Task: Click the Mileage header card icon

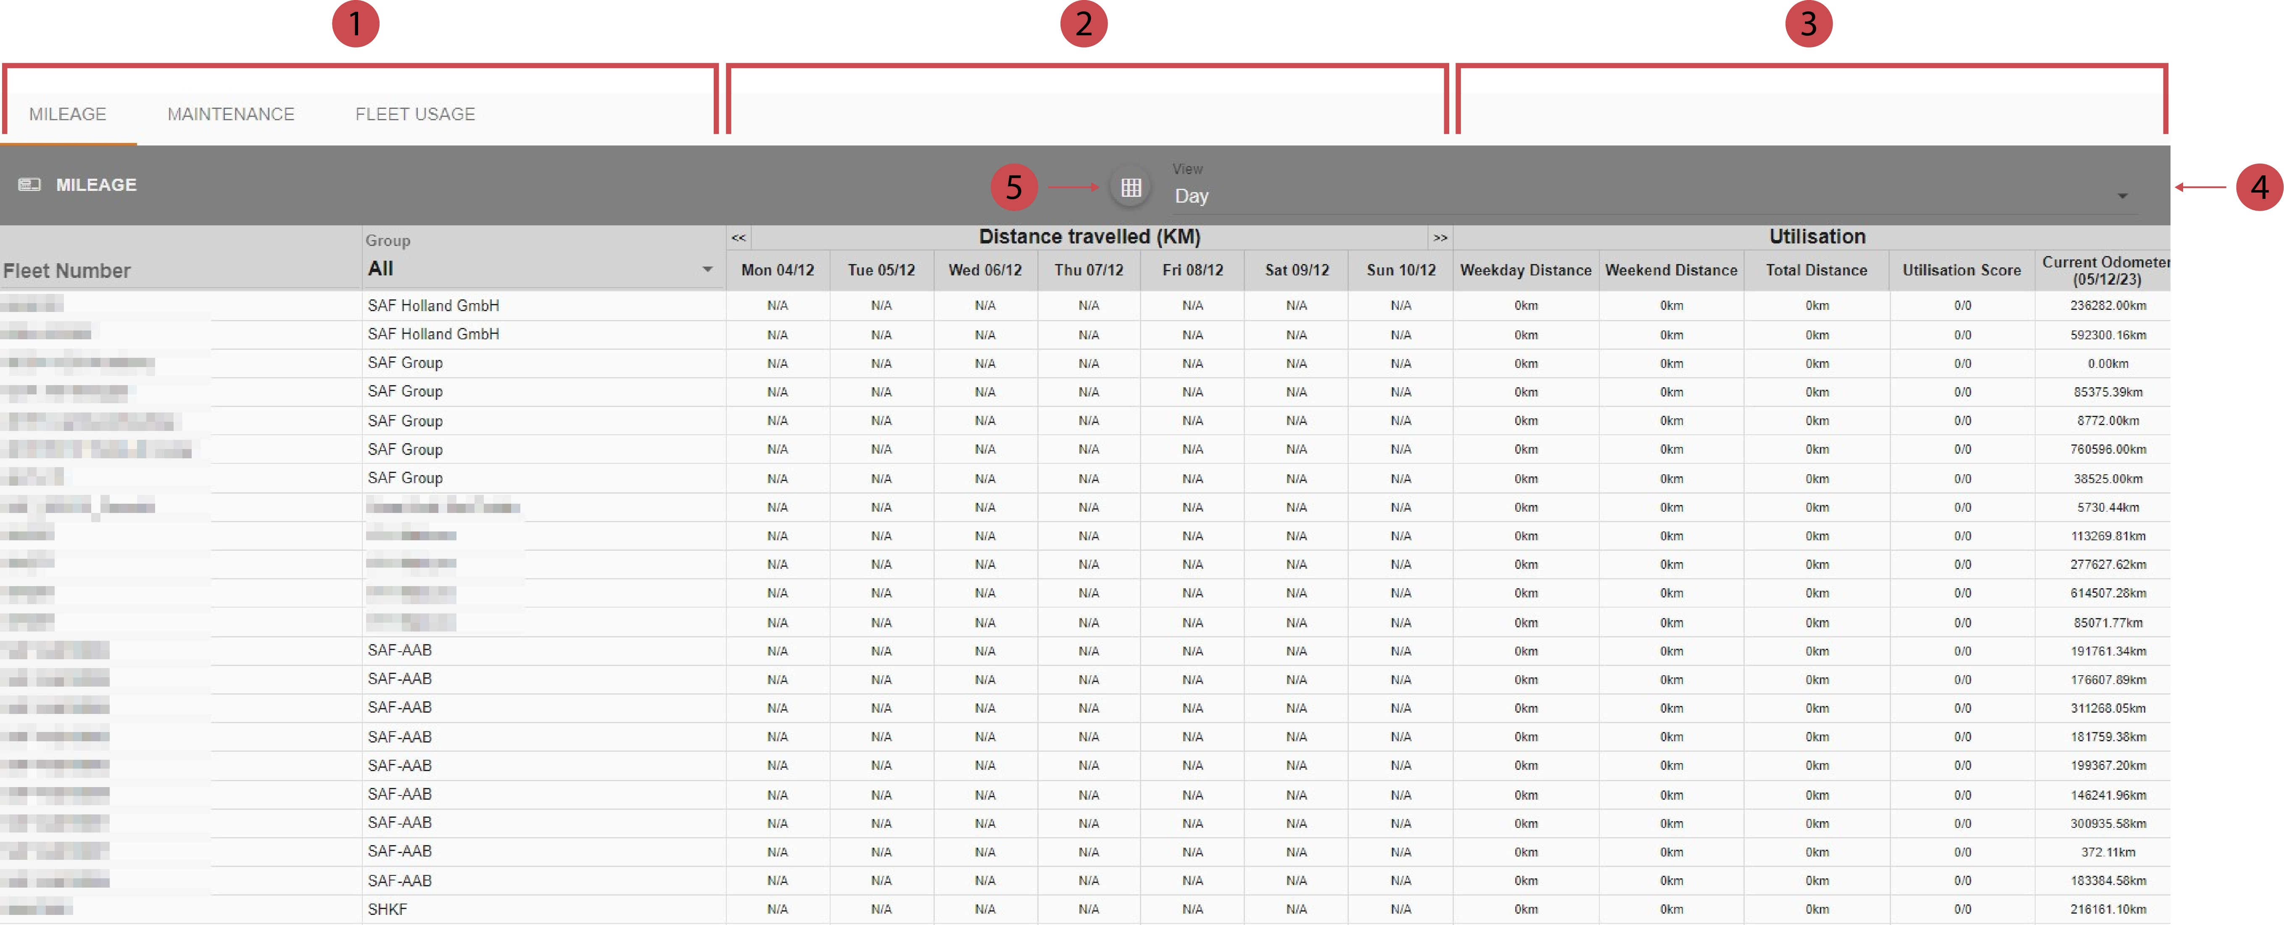Action: 29,185
